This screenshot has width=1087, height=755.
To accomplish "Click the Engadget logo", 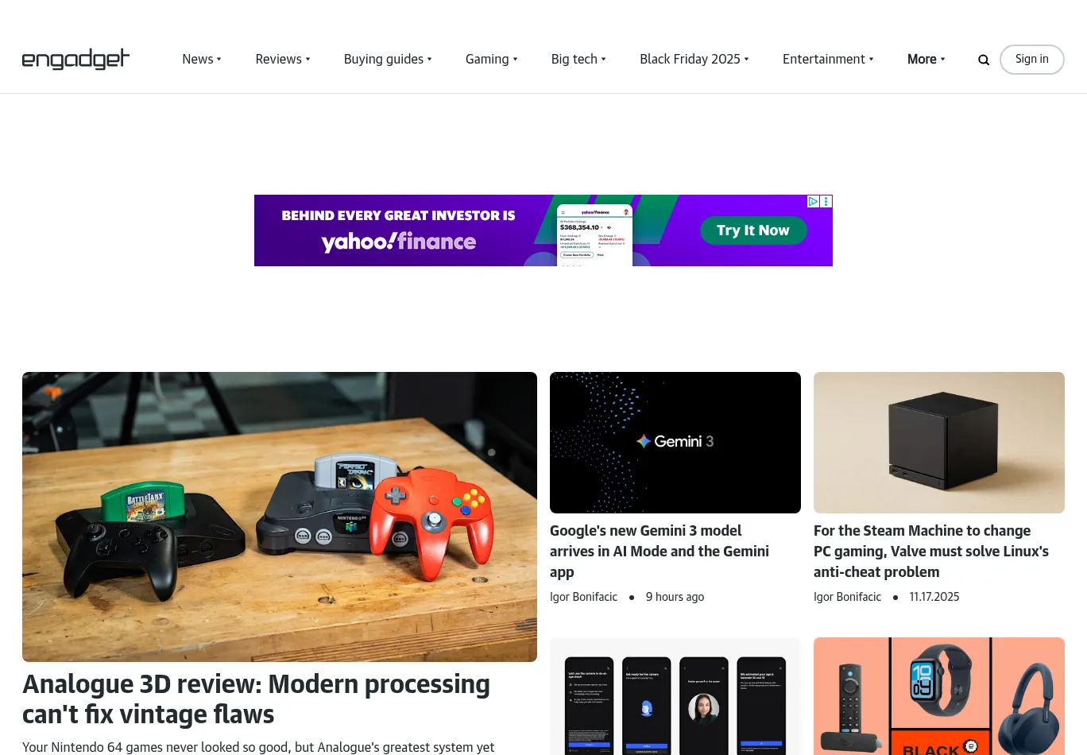I will click(x=75, y=59).
